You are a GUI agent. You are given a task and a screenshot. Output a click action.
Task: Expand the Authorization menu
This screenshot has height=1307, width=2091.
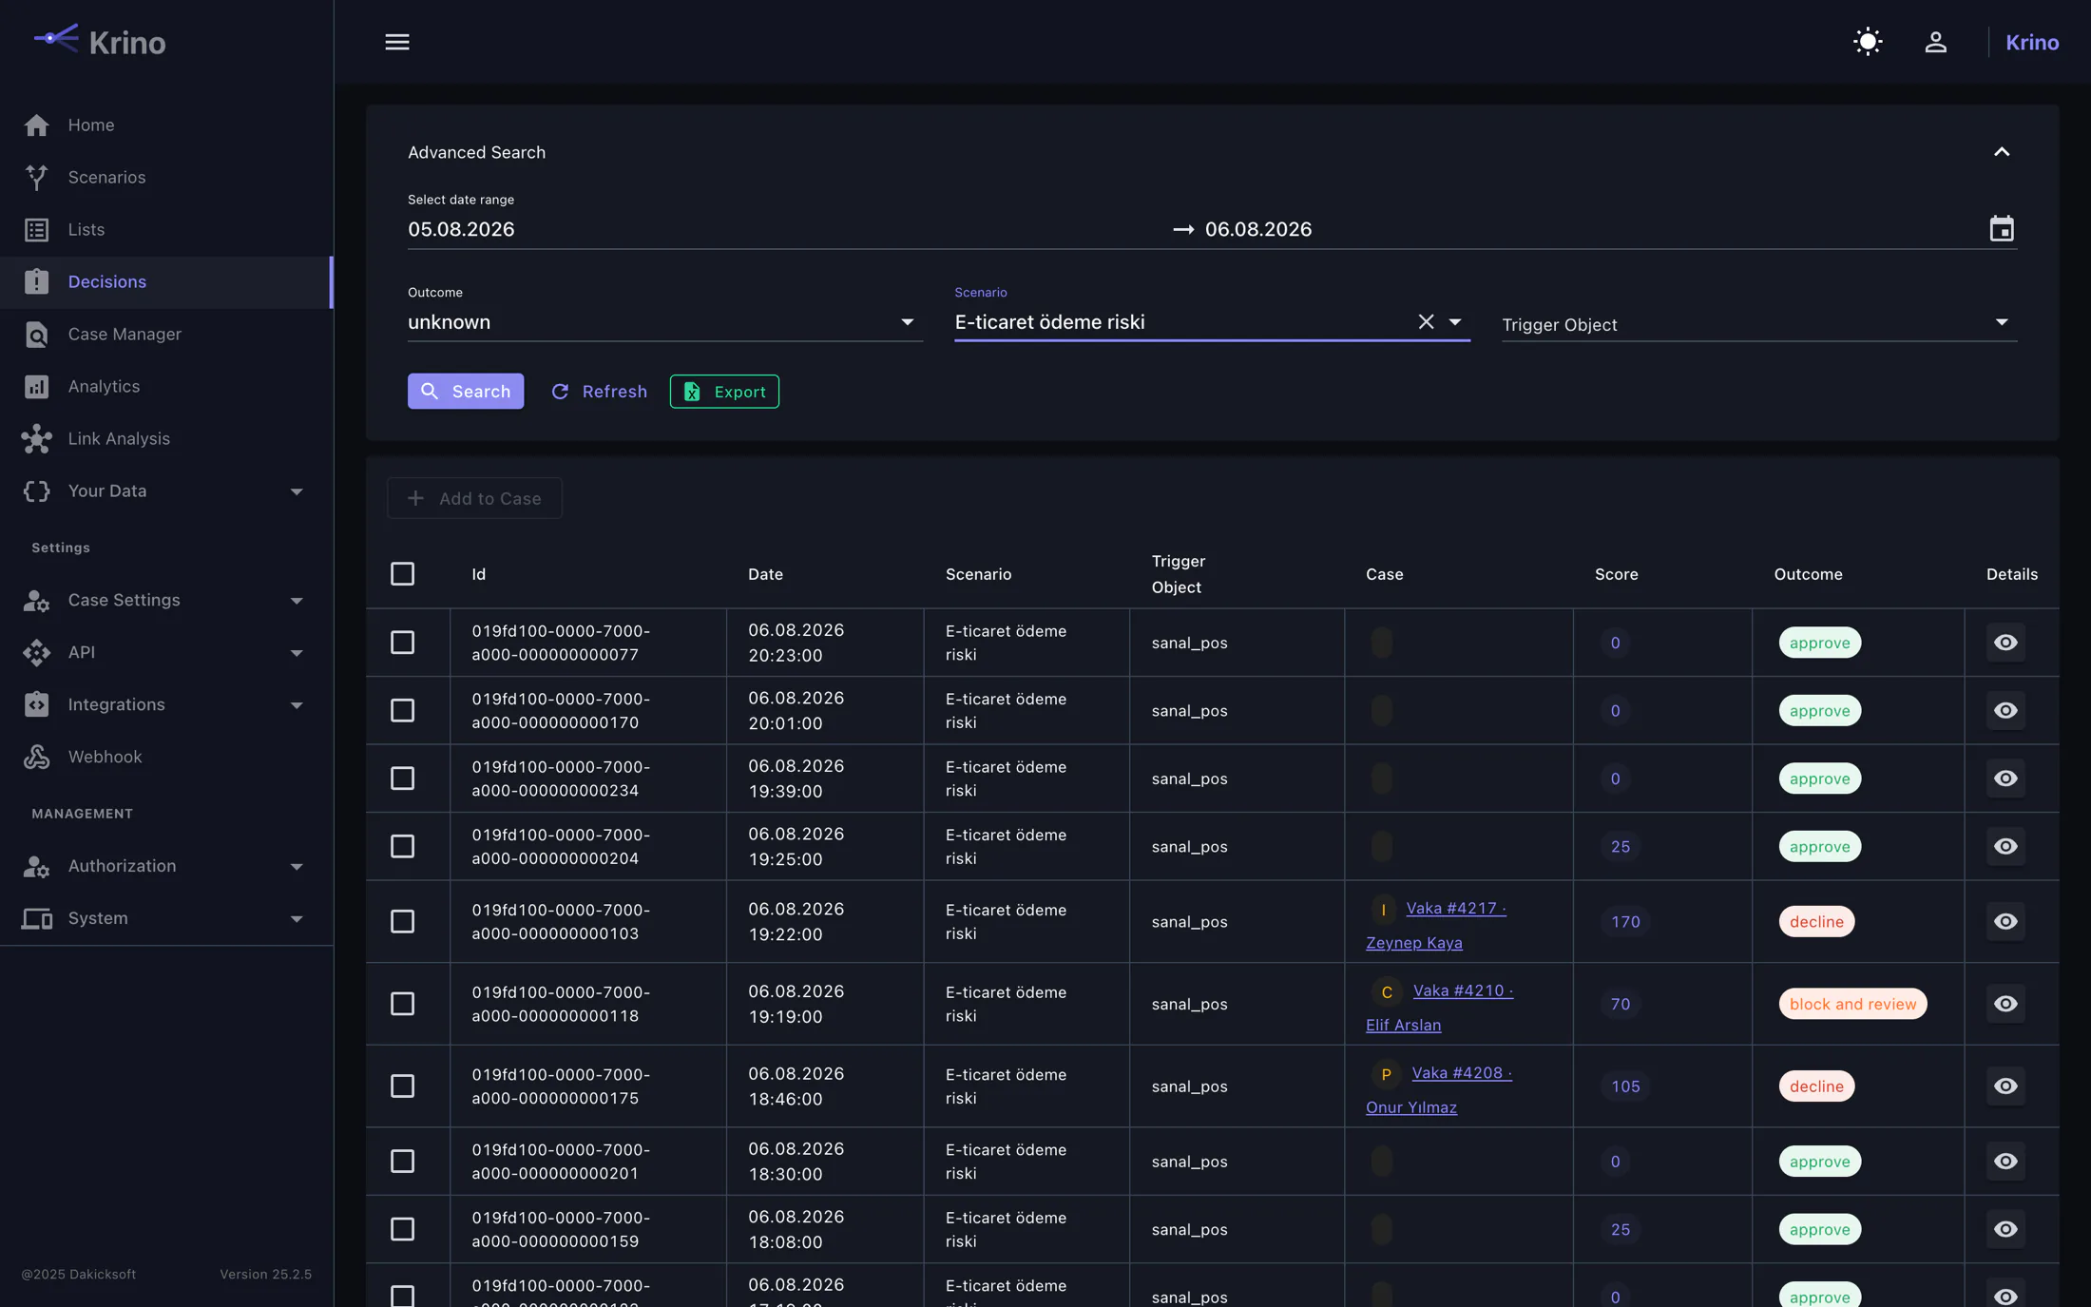click(x=166, y=866)
